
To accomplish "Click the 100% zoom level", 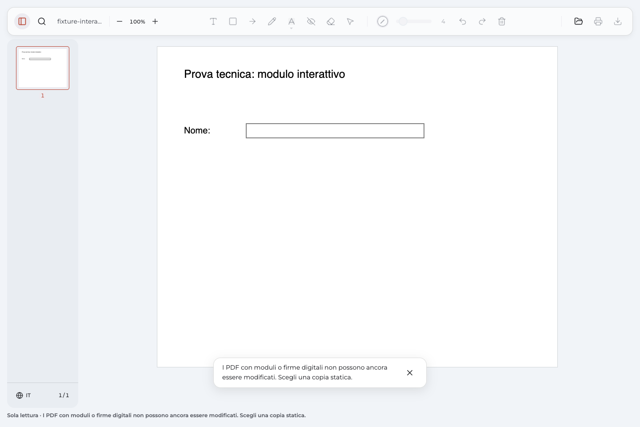I will click(137, 21).
